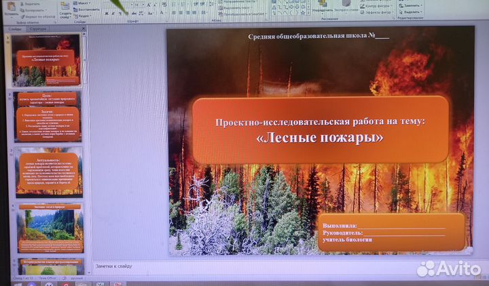This screenshot has height=286, width=489.
Task: Open the Контур фигуры shape outline dropdown
Action: 376,6
